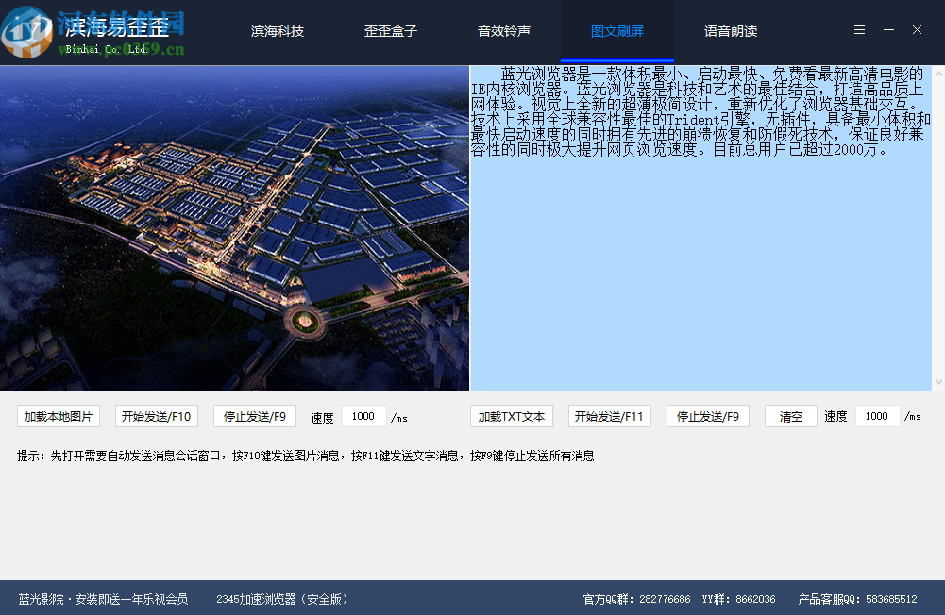Start text sending with 开始发送/F11

coord(609,415)
